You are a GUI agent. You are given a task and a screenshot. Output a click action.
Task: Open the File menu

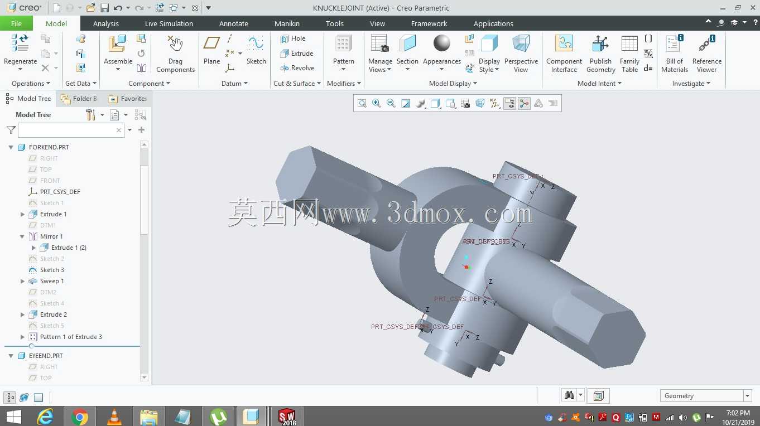pos(16,23)
